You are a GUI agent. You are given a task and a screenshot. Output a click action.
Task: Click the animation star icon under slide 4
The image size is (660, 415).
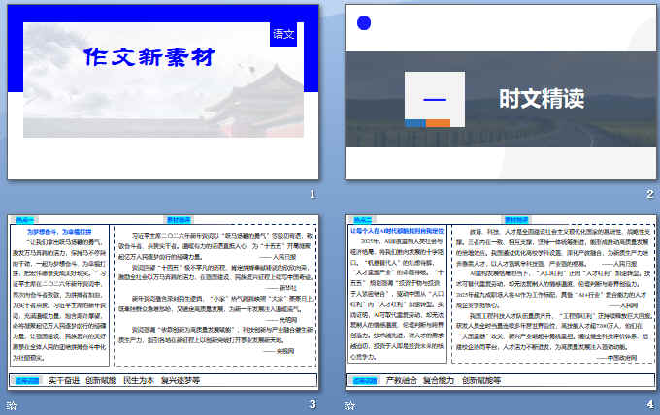pos(349,405)
